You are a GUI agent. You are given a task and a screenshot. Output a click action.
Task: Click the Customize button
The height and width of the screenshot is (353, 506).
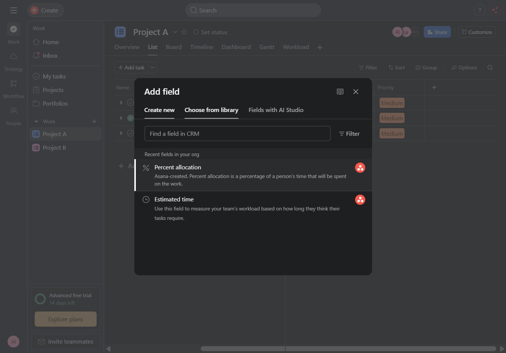477,32
